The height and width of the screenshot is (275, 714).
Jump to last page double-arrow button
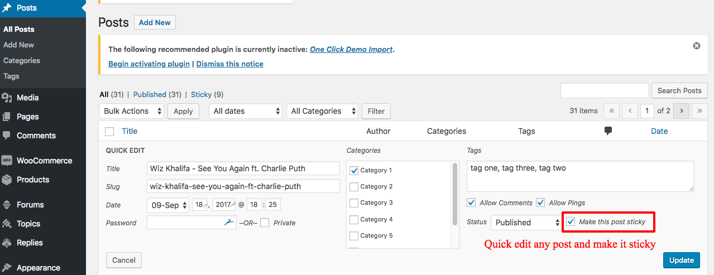[x=699, y=111]
